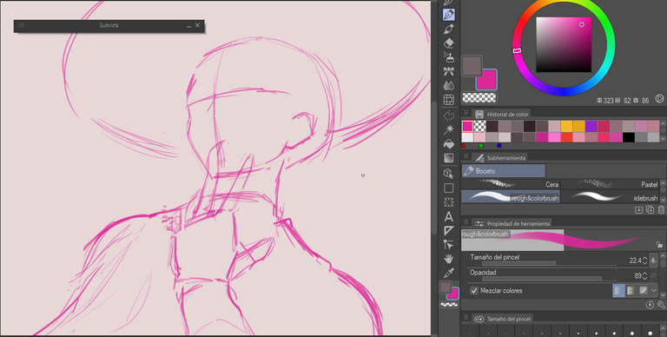Reset tool properties to initial settings icon
Image resolution: width=667 pixels, height=337 pixels.
tap(650, 305)
